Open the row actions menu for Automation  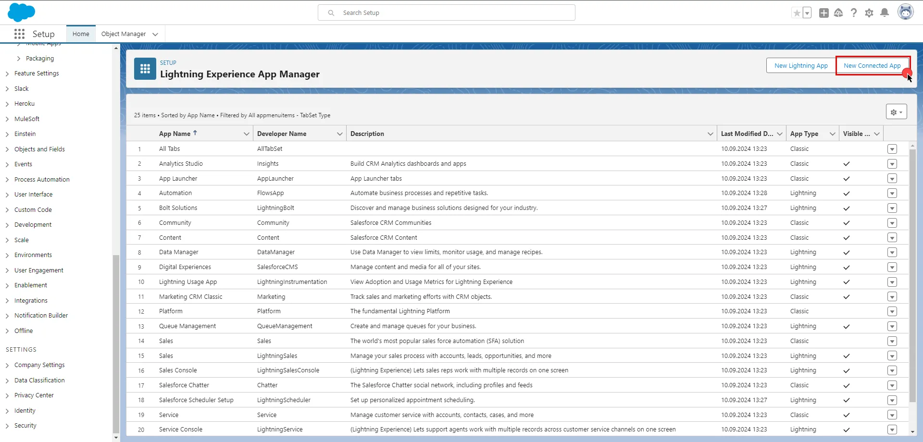point(892,193)
